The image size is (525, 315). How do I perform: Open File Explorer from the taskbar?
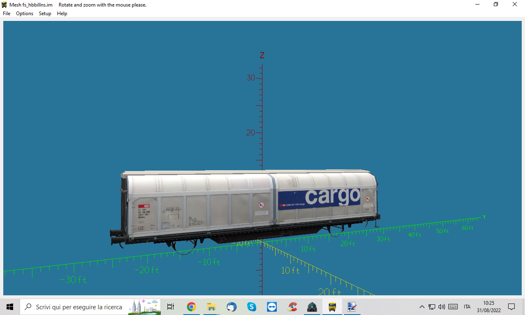point(211,307)
